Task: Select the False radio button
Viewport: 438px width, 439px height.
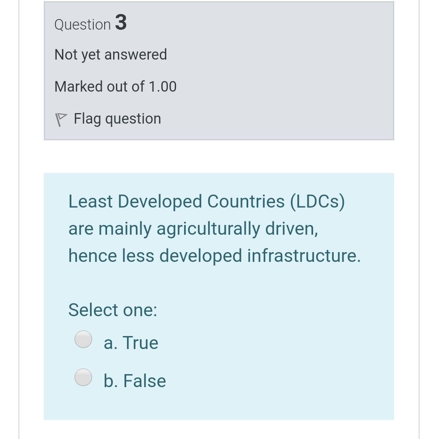Action: [x=83, y=378]
